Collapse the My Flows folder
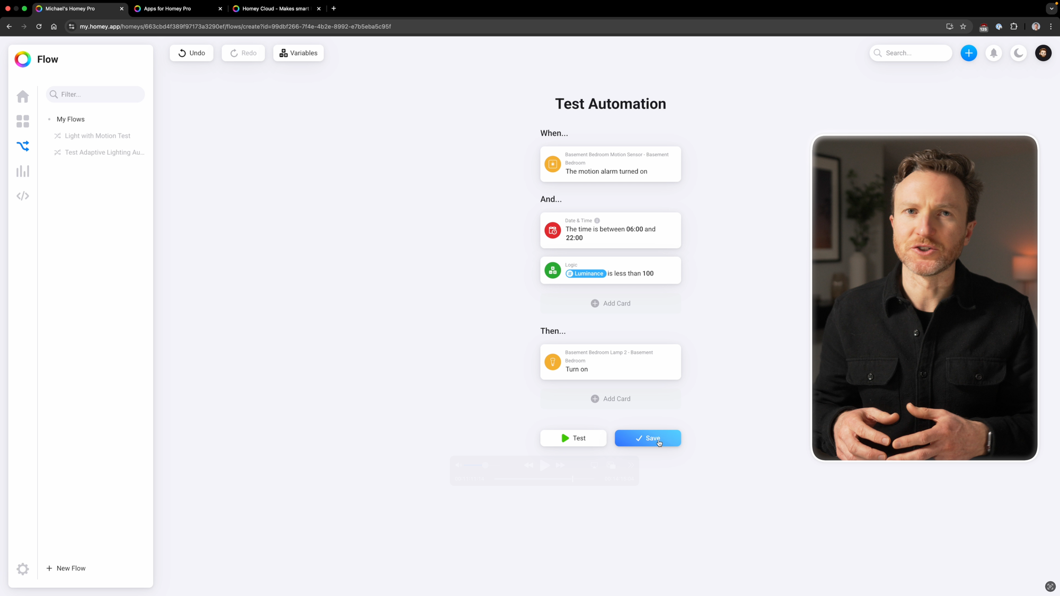1060x596 pixels. pos(70,119)
